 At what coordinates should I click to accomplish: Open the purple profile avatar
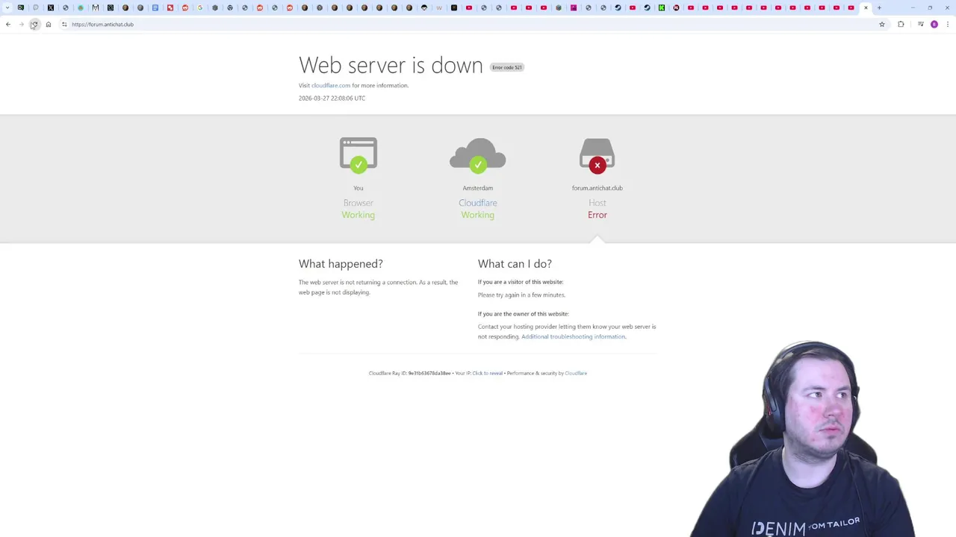click(x=934, y=25)
